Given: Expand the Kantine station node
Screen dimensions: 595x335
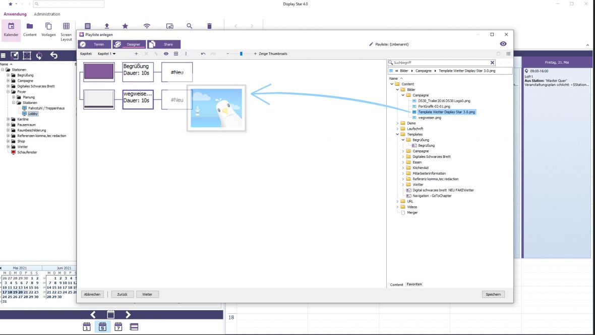Looking at the screenshot, I should 8,119.
